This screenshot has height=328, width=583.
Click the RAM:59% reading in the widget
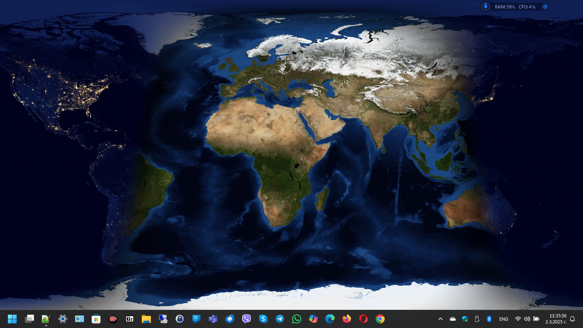pos(505,7)
